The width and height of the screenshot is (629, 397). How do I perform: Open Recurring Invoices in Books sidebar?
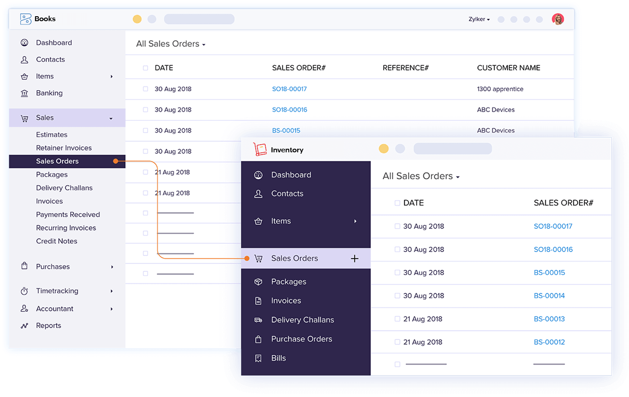point(66,228)
